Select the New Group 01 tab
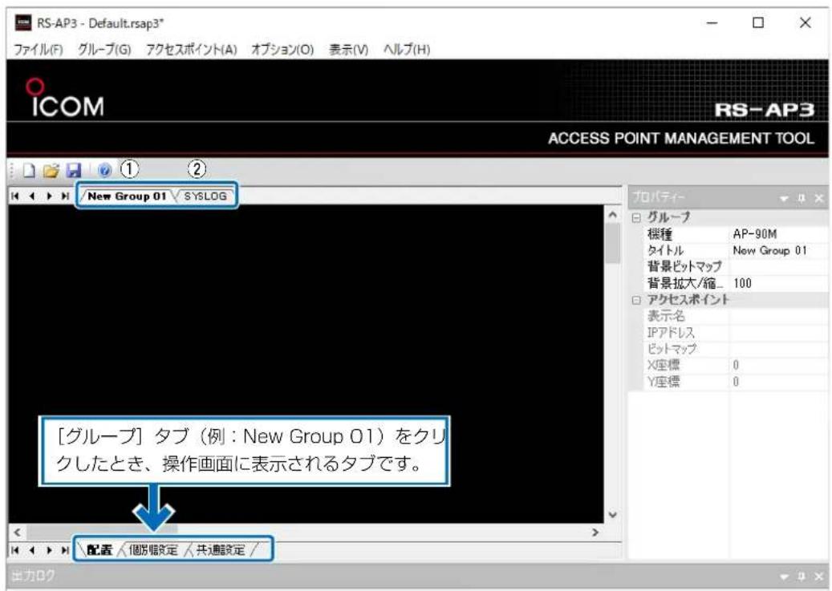 pos(127,196)
